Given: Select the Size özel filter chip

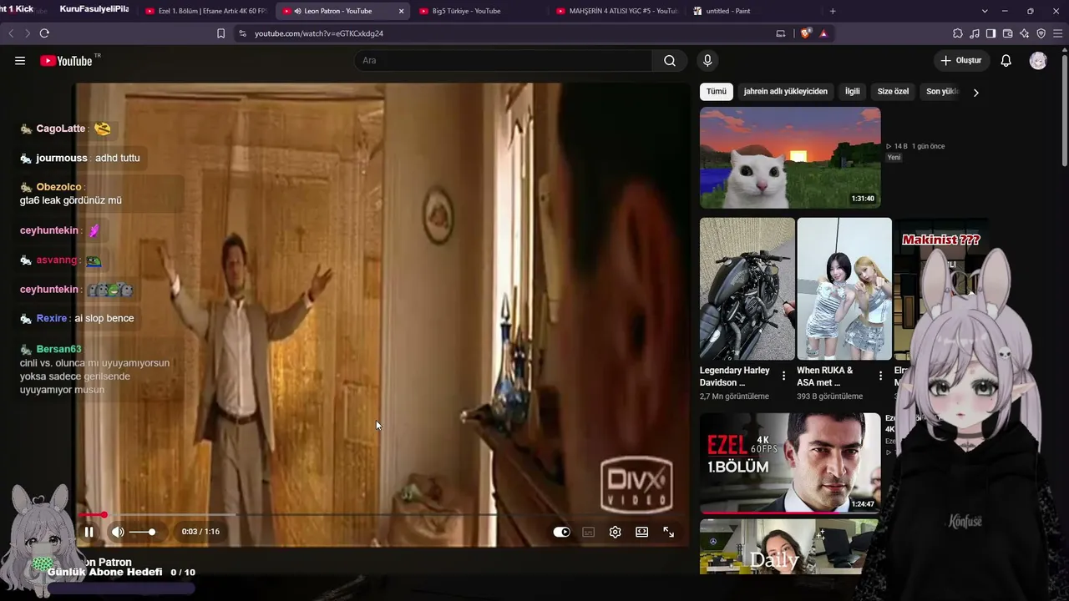Looking at the screenshot, I should pyautogui.click(x=893, y=92).
